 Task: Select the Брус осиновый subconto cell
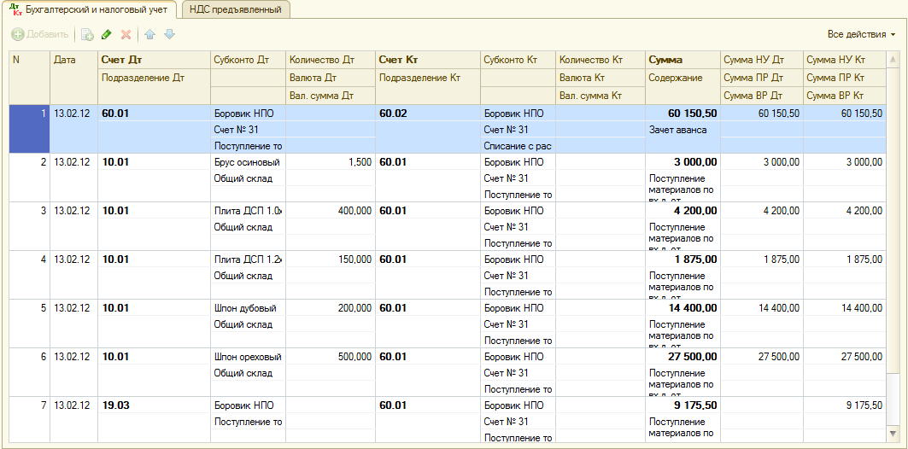[248, 162]
